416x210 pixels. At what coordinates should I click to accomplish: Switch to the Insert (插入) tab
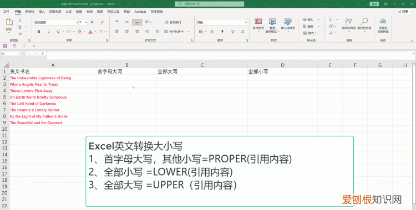pos(42,12)
